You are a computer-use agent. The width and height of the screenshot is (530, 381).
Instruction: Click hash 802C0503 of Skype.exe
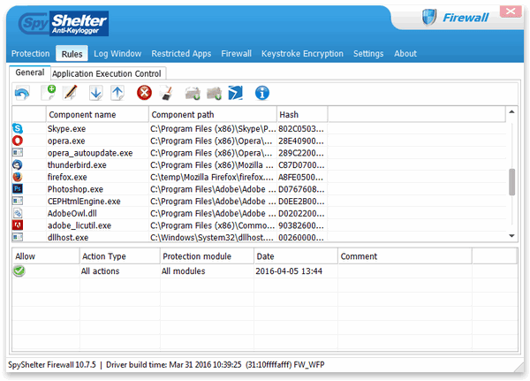(301, 128)
